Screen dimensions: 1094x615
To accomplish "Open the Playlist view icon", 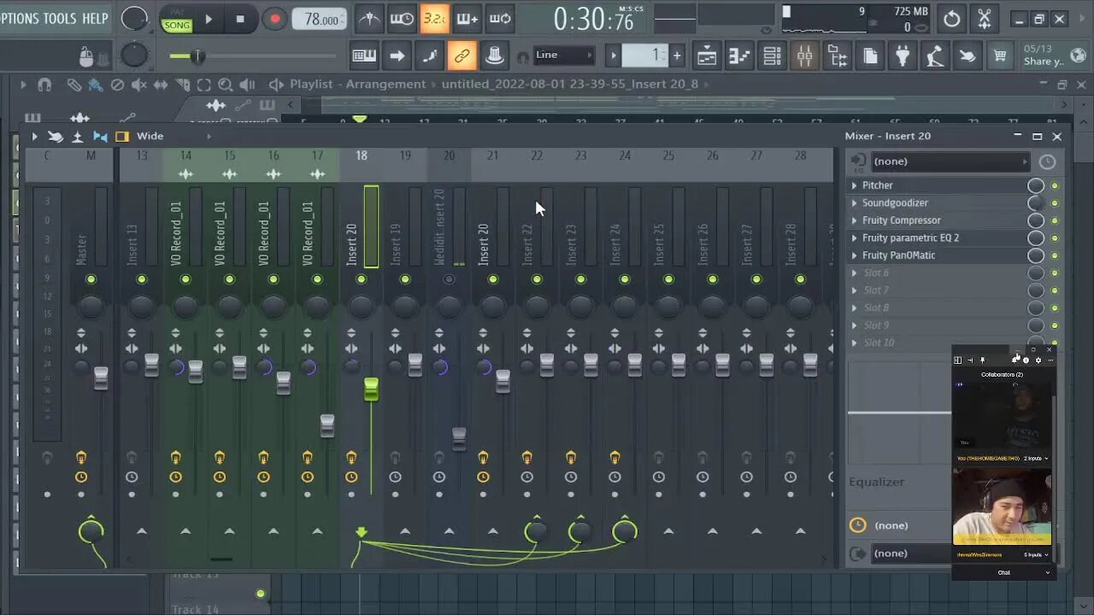I will coord(707,56).
